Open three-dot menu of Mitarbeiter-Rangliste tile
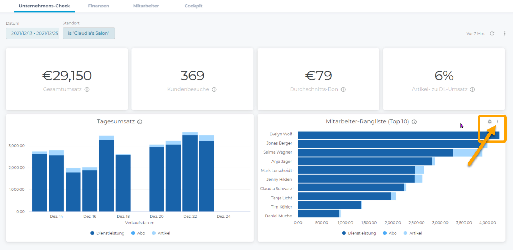Viewport: 513px width, 250px height. (498, 122)
